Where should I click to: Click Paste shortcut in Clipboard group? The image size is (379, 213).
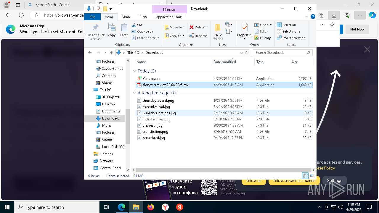[x=145, y=38]
